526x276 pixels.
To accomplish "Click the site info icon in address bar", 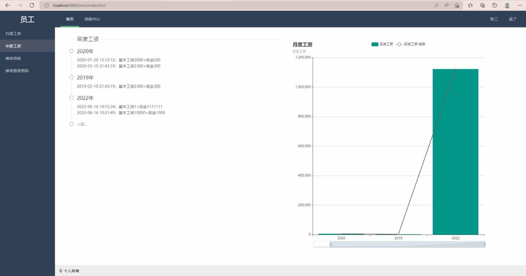I will pyautogui.click(x=47, y=5).
